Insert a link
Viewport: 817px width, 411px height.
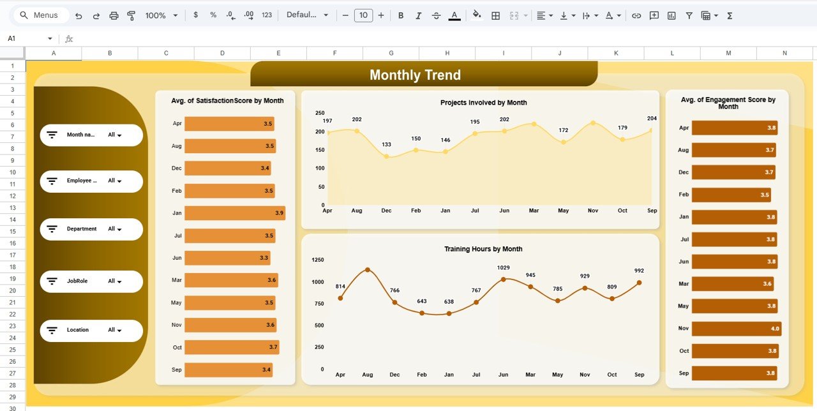pyautogui.click(x=636, y=15)
